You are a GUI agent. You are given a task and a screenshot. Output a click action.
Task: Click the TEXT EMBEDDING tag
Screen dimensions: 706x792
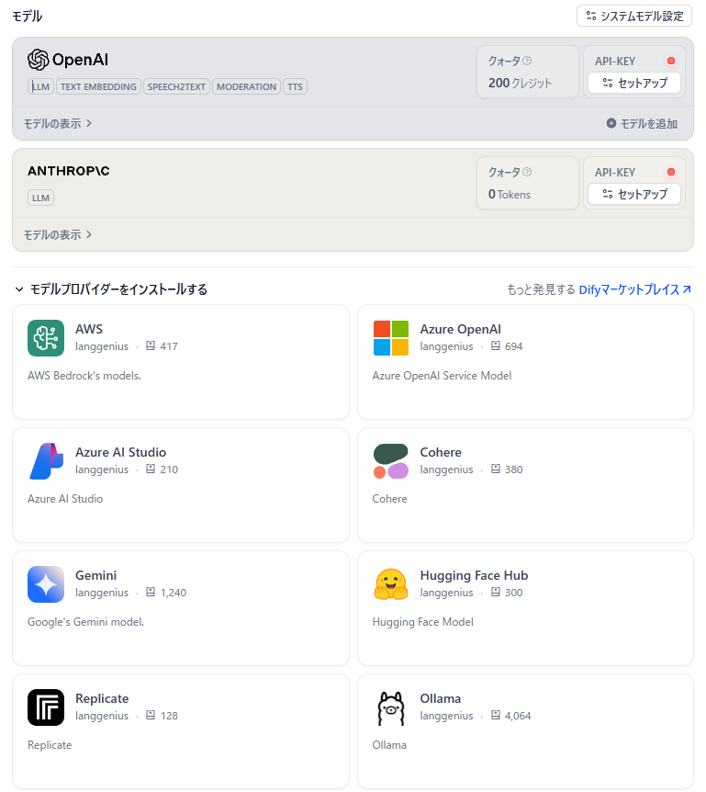pos(98,86)
